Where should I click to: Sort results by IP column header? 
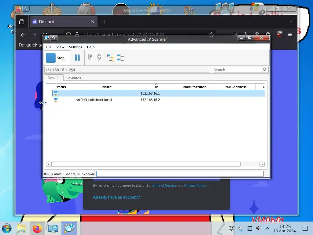(156, 87)
